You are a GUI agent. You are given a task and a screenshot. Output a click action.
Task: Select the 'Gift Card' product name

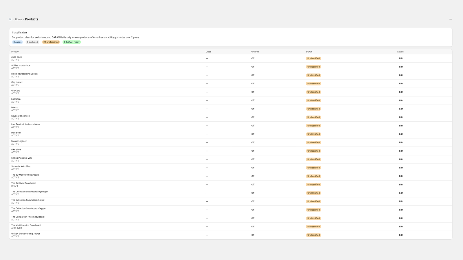click(16, 91)
